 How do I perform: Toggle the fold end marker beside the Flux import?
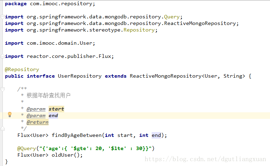pyautogui.click(x=2, y=56)
